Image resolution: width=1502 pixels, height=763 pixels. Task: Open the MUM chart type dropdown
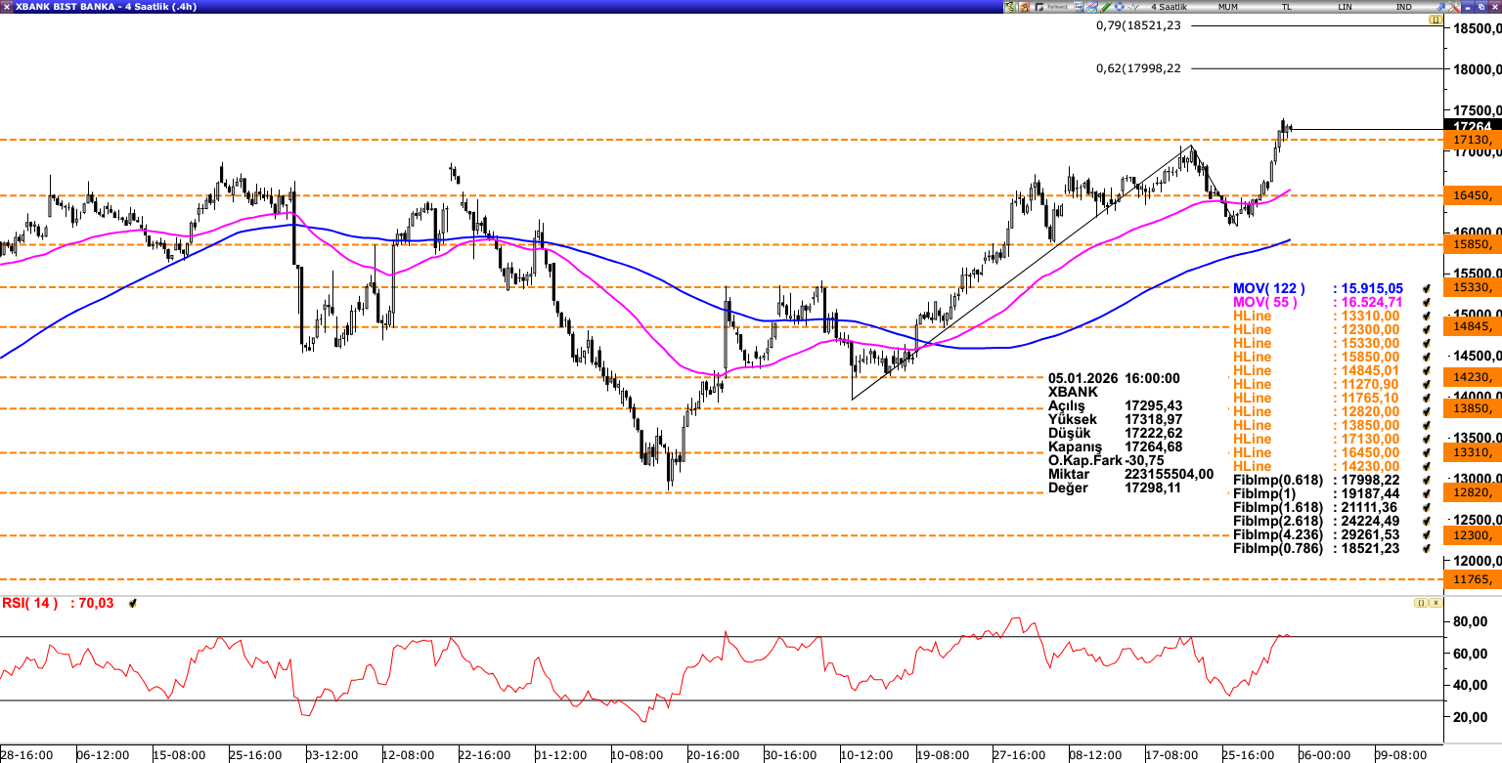click(1228, 7)
